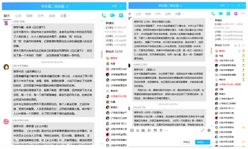Expand the 设置 dropdown in left window

[65, 16]
